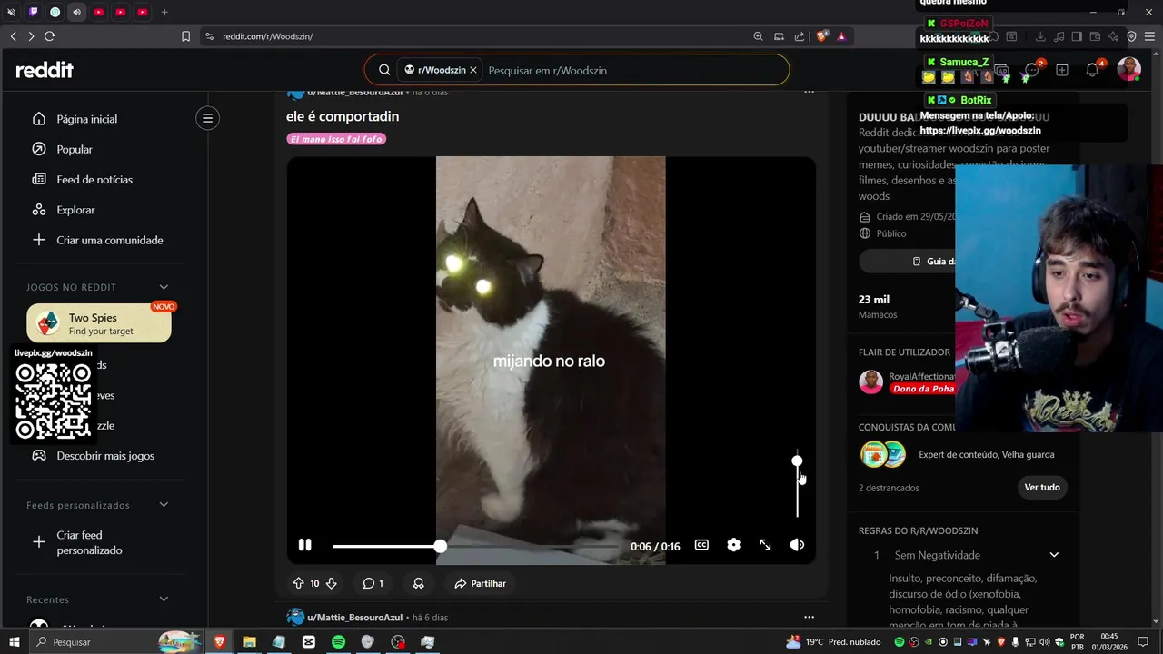Give an award to the cat post

(x=419, y=583)
